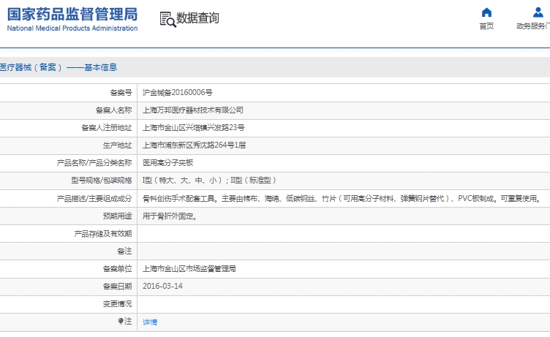Viewport: 550px width, 337px height.
Task: Click the 生产地址 label
Action: [x=118, y=145]
